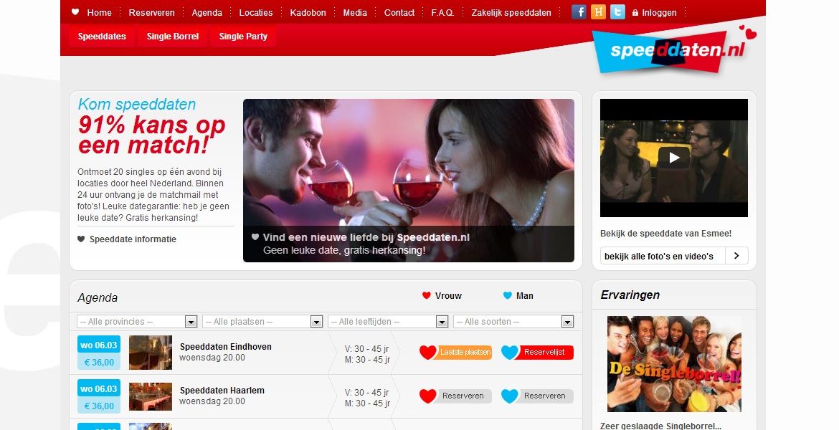The width and height of the screenshot is (839, 430).
Task: Click the heart icon before 'Speeddate informatie'
Action: [81, 239]
